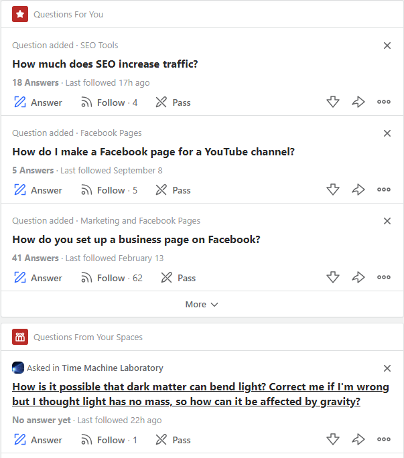Click '41 Answers' under the business page question
Image resolution: width=404 pixels, height=458 pixels.
click(x=36, y=258)
